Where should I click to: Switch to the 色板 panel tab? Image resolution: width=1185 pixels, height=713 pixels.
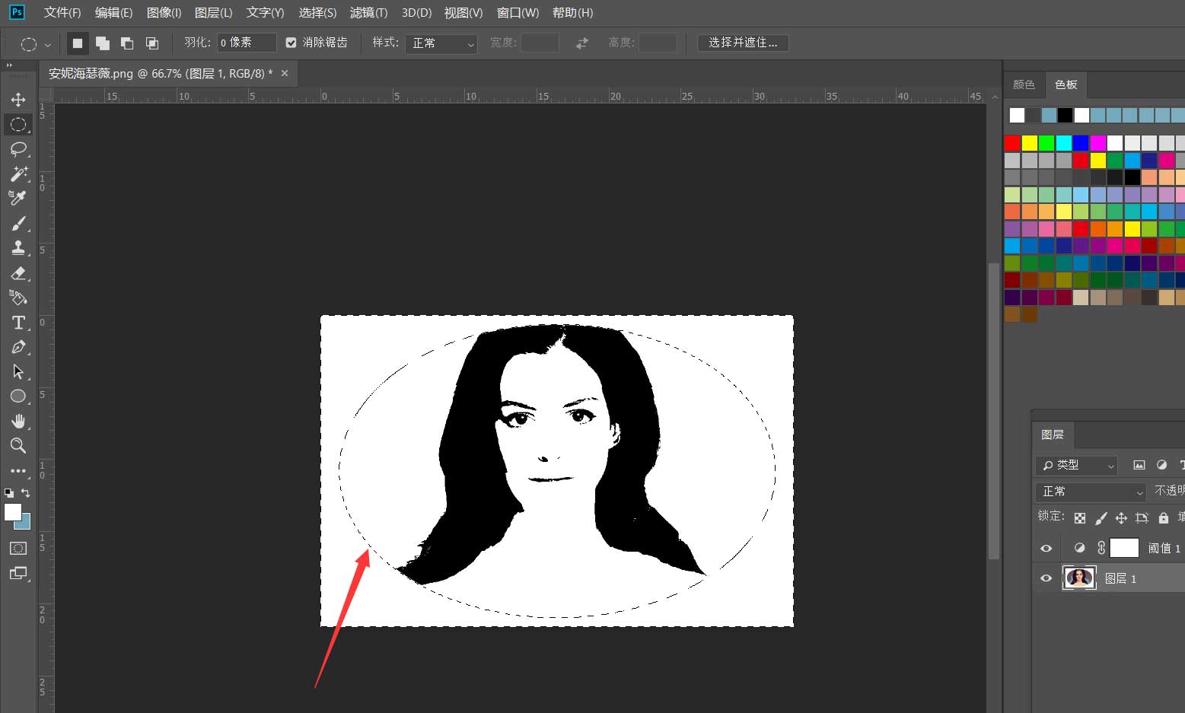[1066, 84]
